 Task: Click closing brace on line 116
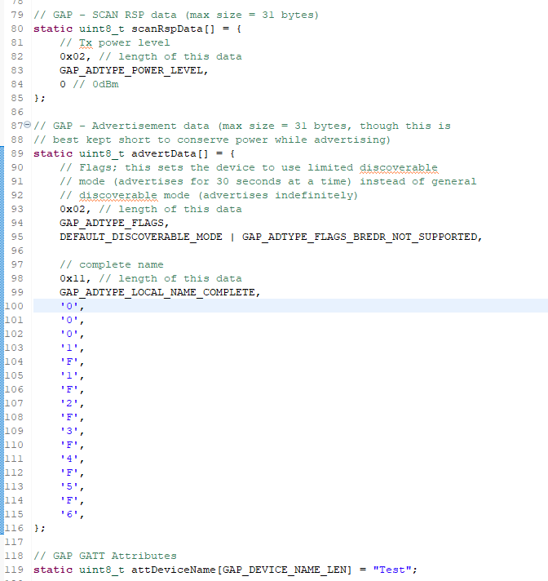38,528
